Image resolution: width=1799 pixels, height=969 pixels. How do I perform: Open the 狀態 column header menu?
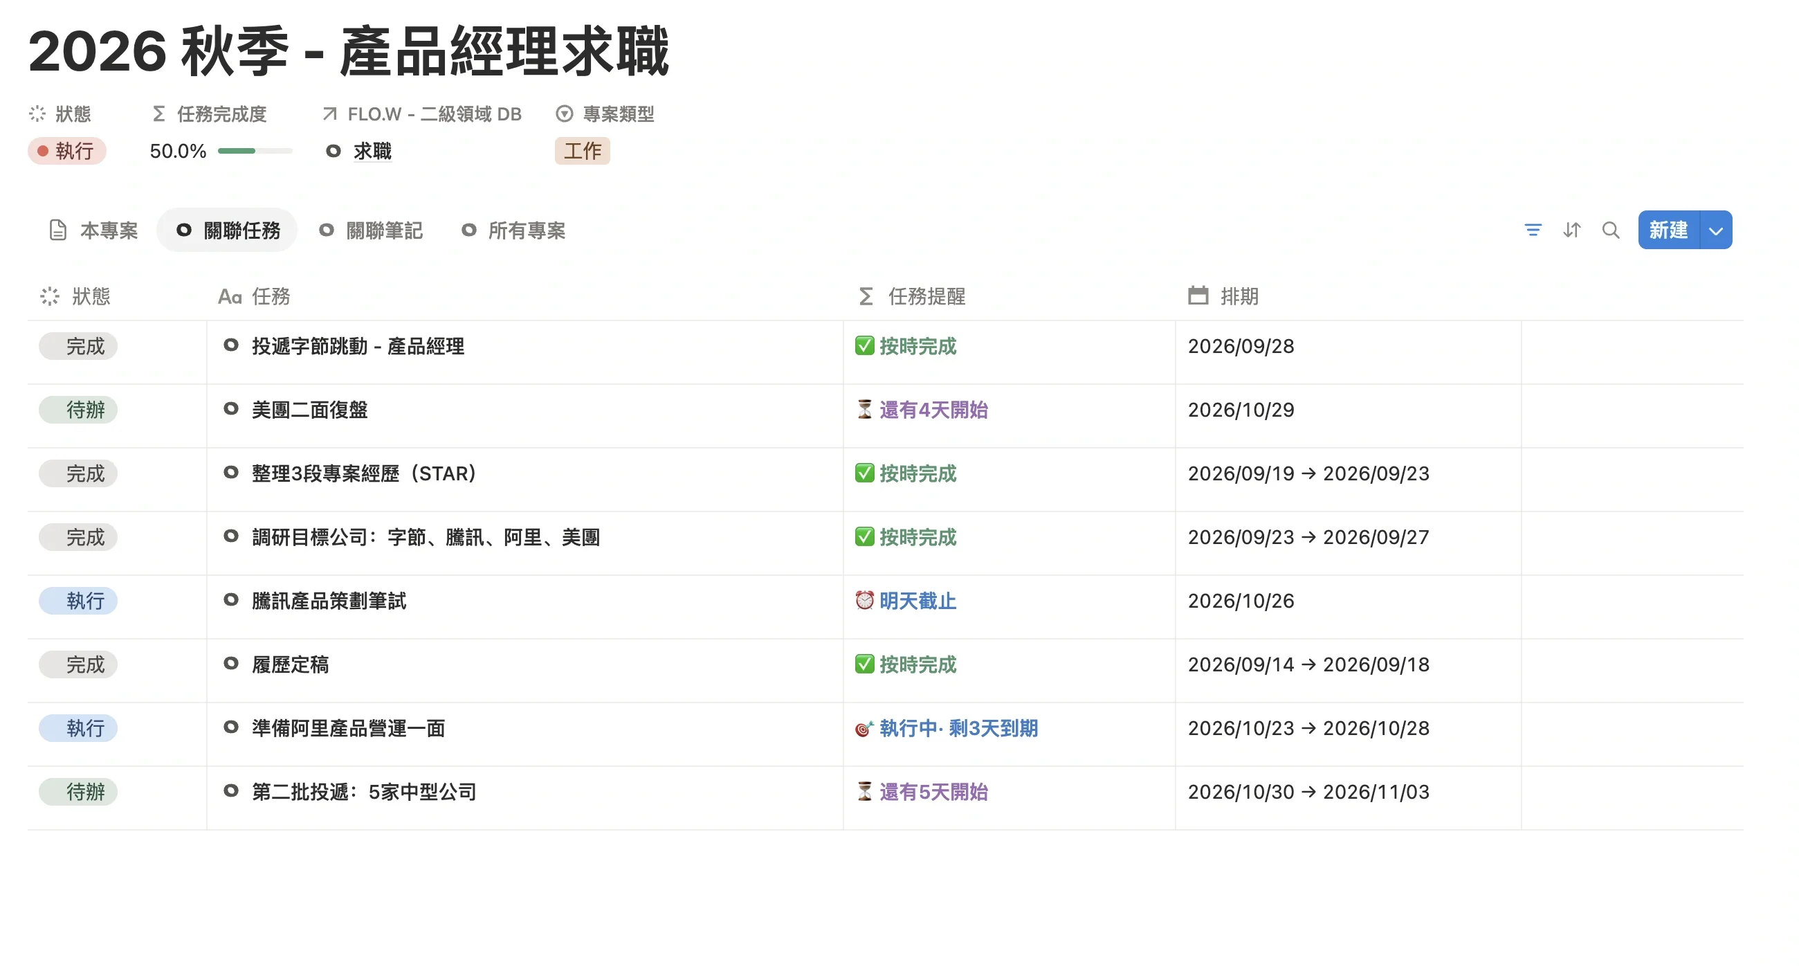(75, 296)
